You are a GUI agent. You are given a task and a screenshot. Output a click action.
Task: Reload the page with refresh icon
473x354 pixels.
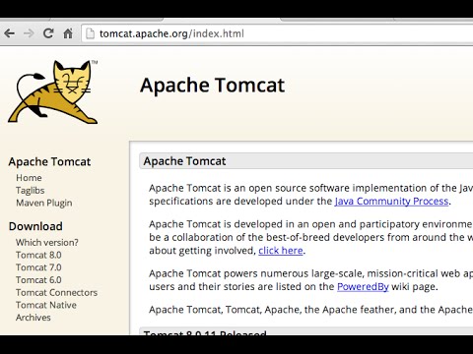coord(48,33)
